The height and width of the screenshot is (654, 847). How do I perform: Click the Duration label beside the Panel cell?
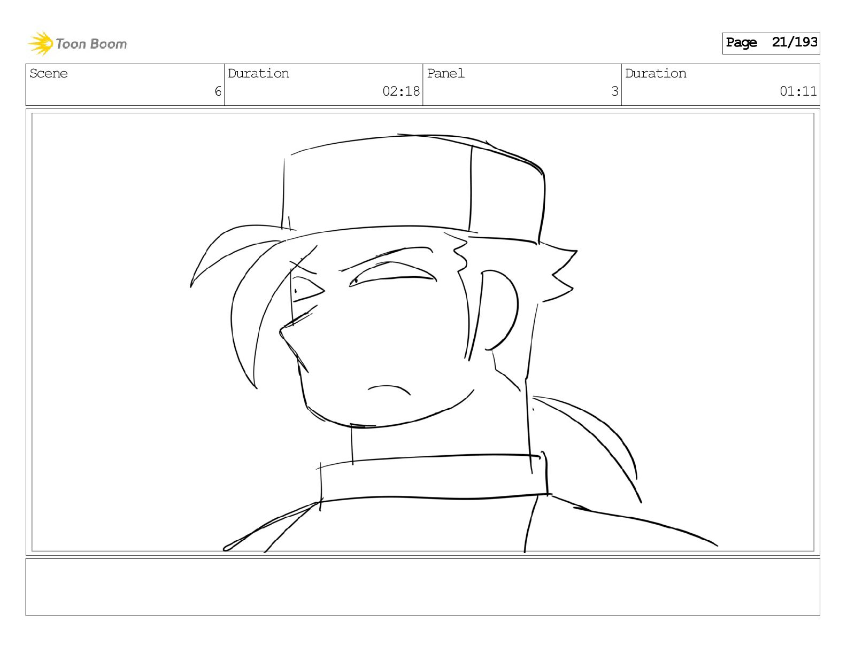pyautogui.click(x=656, y=73)
